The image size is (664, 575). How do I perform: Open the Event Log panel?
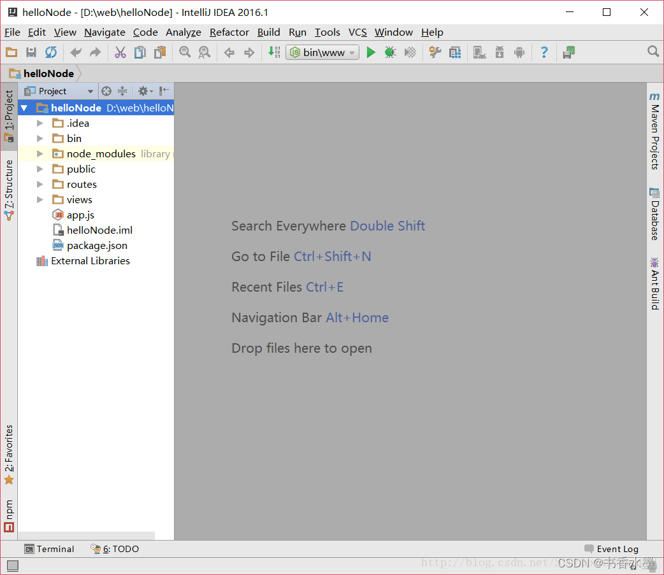tap(612, 549)
